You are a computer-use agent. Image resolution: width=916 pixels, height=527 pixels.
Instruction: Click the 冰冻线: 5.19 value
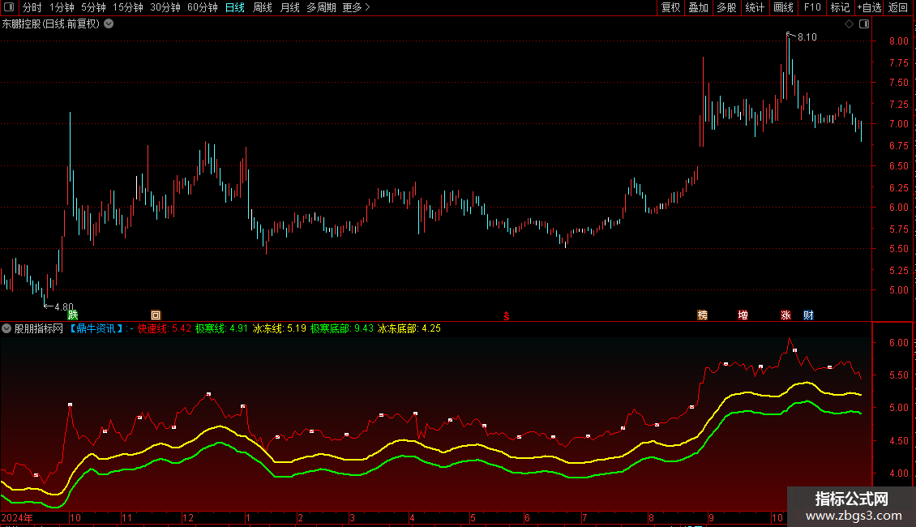[x=279, y=329]
